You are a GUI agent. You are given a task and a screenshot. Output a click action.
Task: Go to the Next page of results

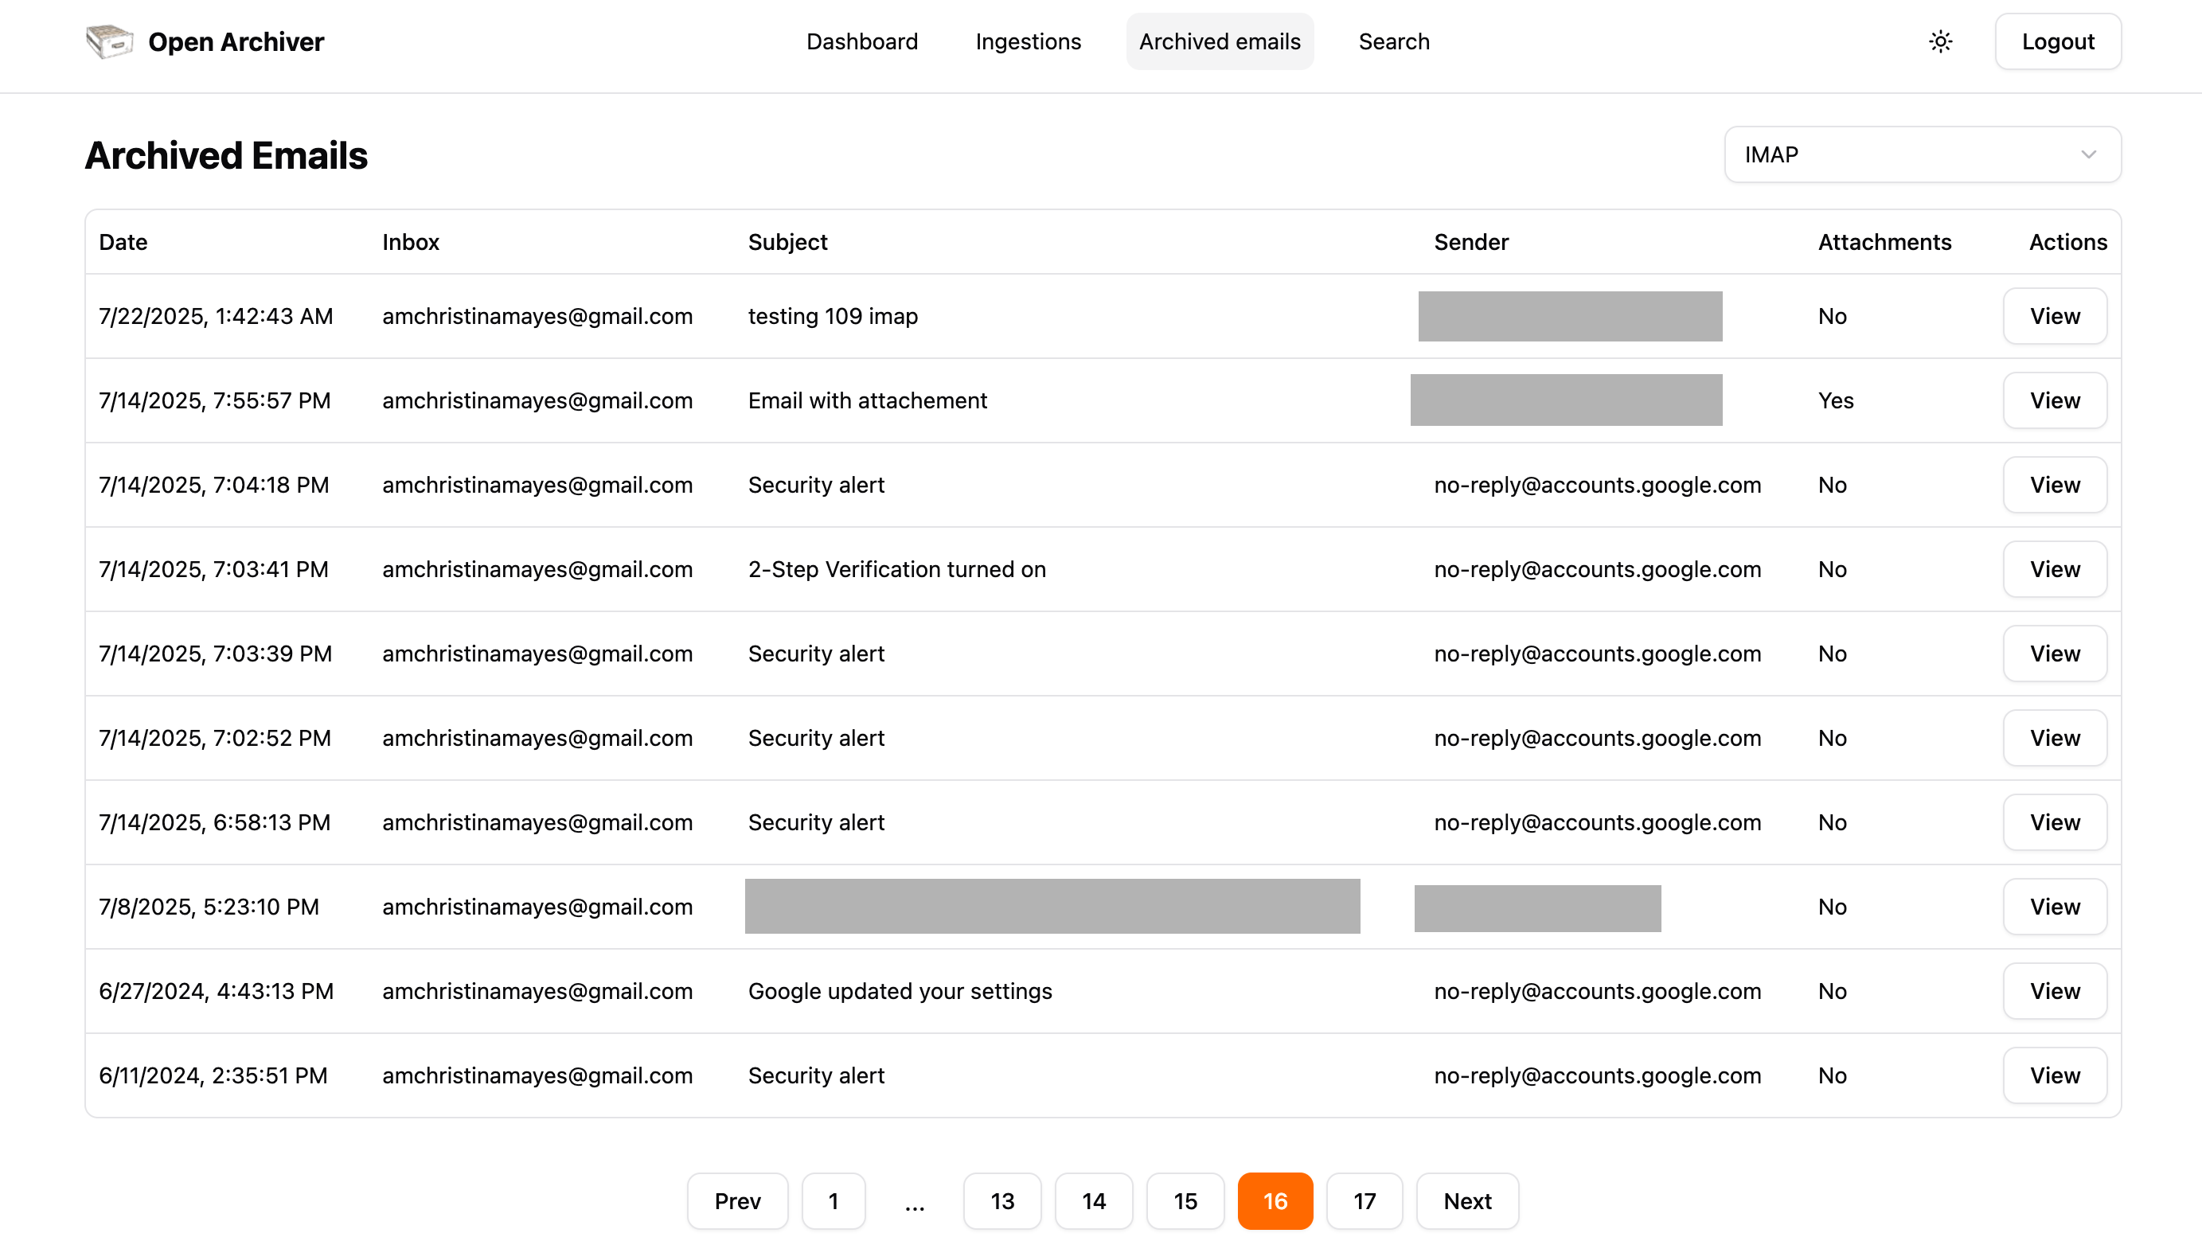pyautogui.click(x=1467, y=1200)
